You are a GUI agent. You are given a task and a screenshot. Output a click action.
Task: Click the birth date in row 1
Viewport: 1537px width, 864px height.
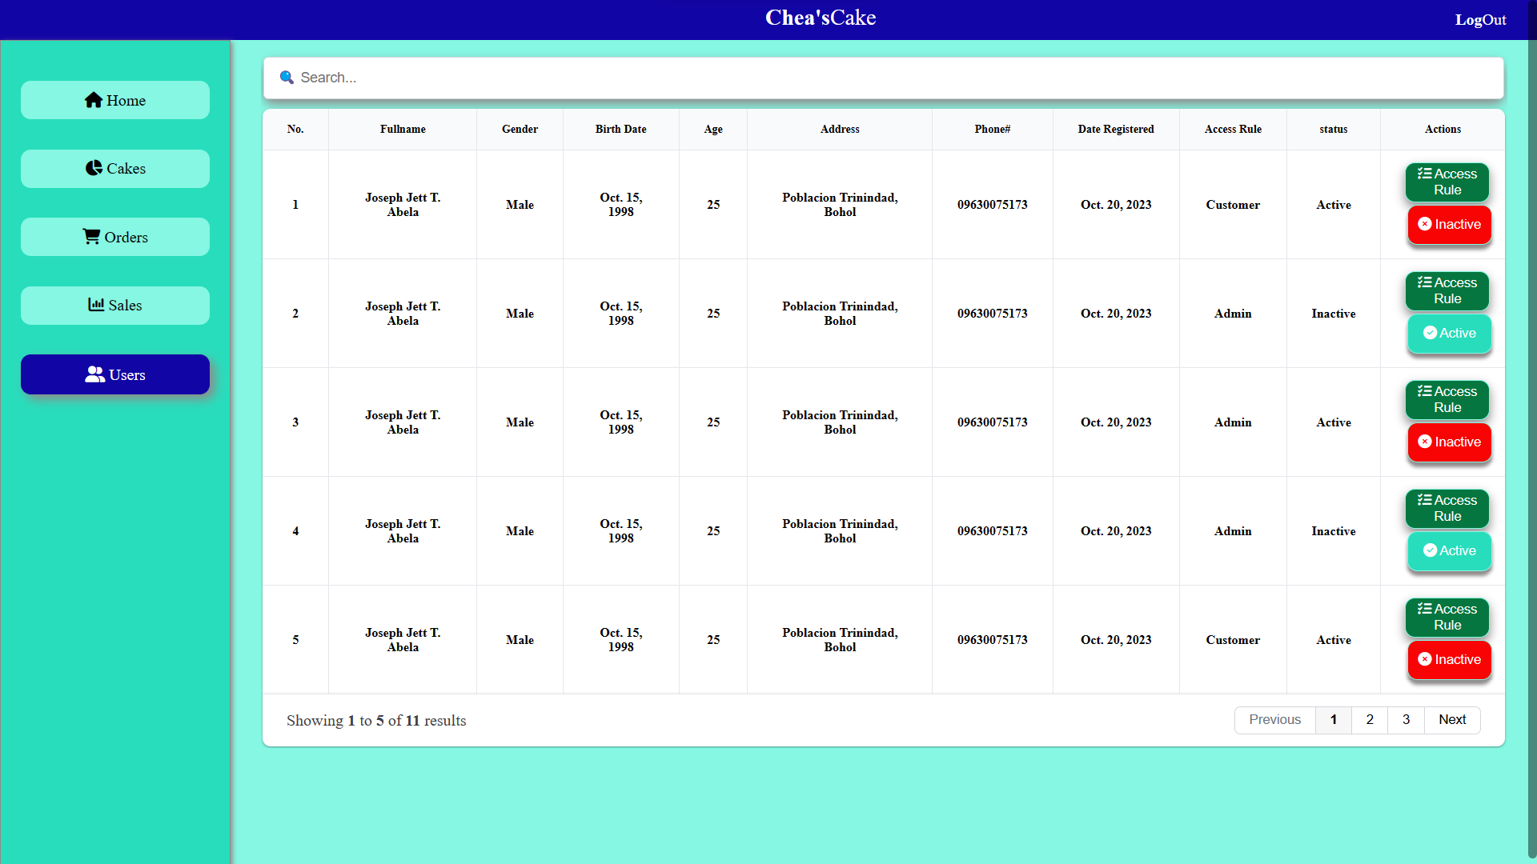(x=620, y=205)
